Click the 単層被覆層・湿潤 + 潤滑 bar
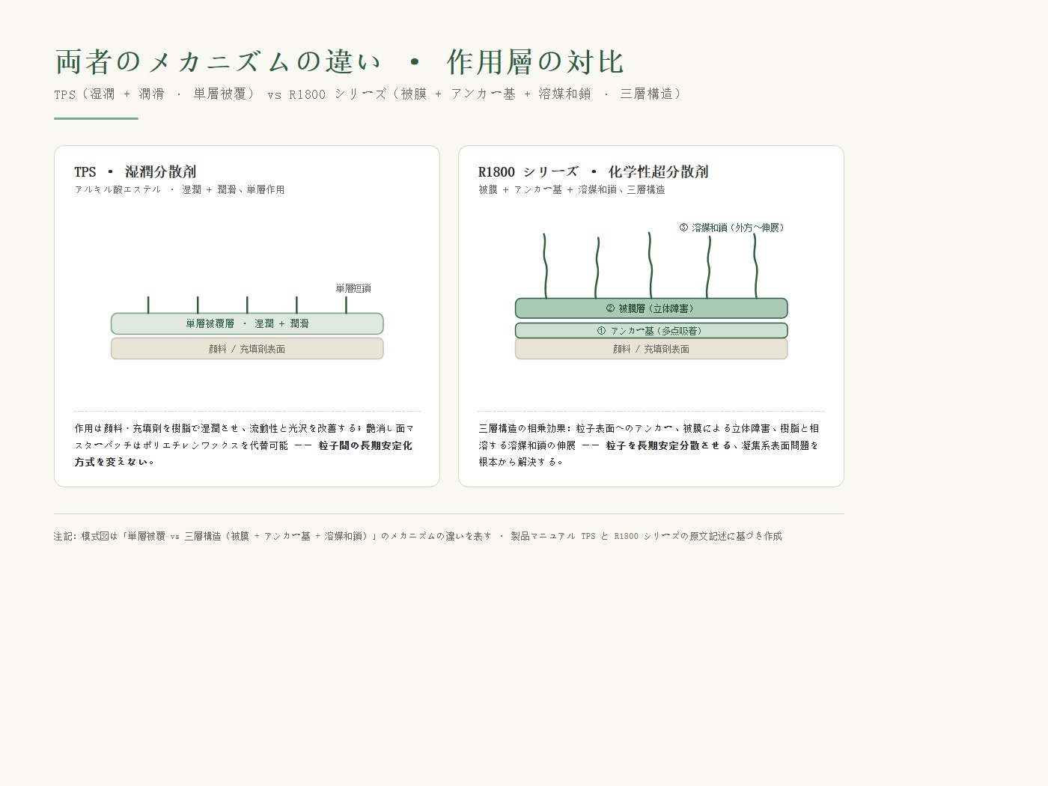The width and height of the screenshot is (1048, 786). point(247,323)
